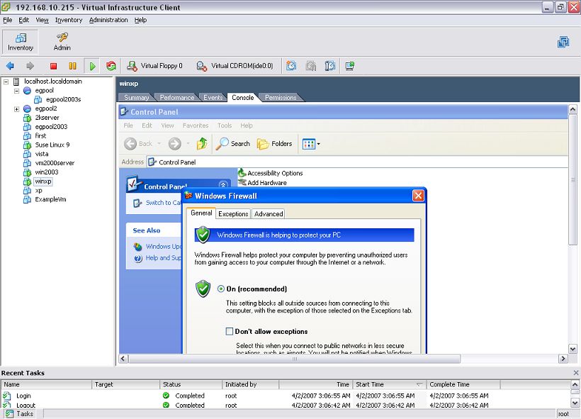The width and height of the screenshot is (581, 419).
Task: Click the gray forward navigation arrow
Action: click(30, 66)
